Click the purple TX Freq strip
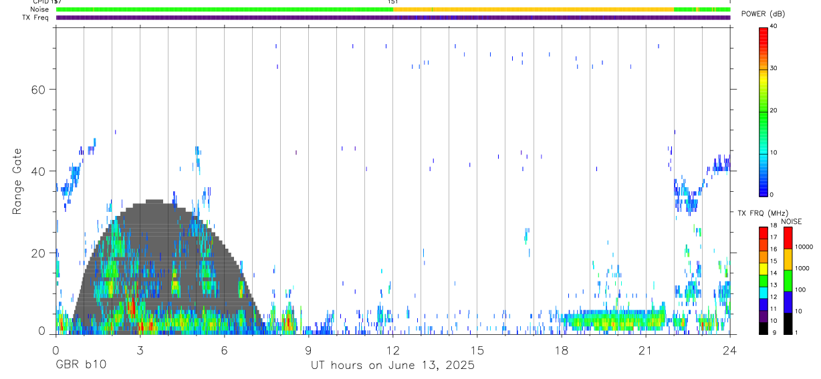Screen dimensions: 821x379 393,17
